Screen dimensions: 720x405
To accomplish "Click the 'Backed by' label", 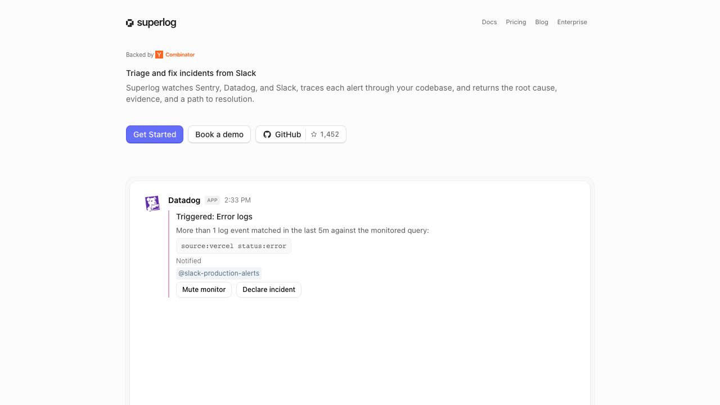I will click(x=139, y=55).
